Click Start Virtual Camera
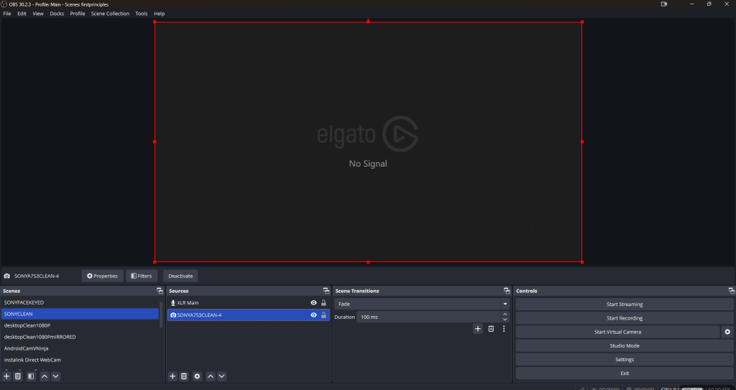736x390 pixels. [x=617, y=332]
